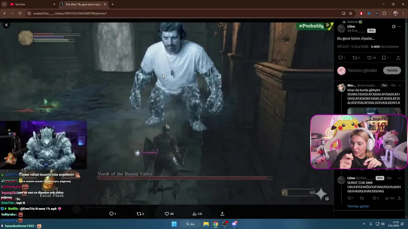Open the more options menu on L0ne's main tweet
This screenshot has height=229, width=408.
[x=399, y=27]
